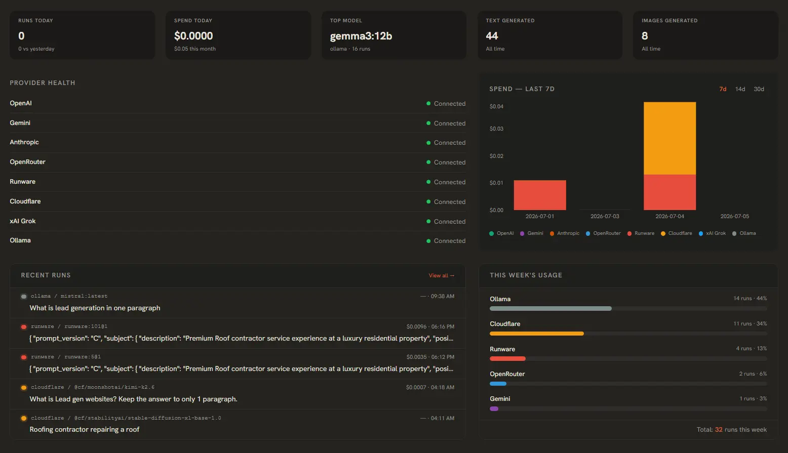Click the Spend Today stat card
788x453 pixels.
point(238,35)
